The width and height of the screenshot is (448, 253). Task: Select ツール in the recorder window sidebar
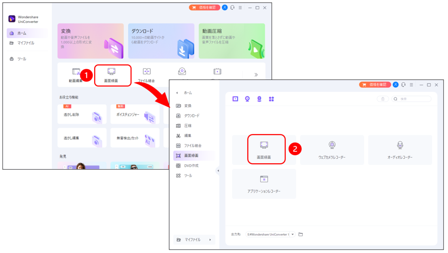coord(194,175)
